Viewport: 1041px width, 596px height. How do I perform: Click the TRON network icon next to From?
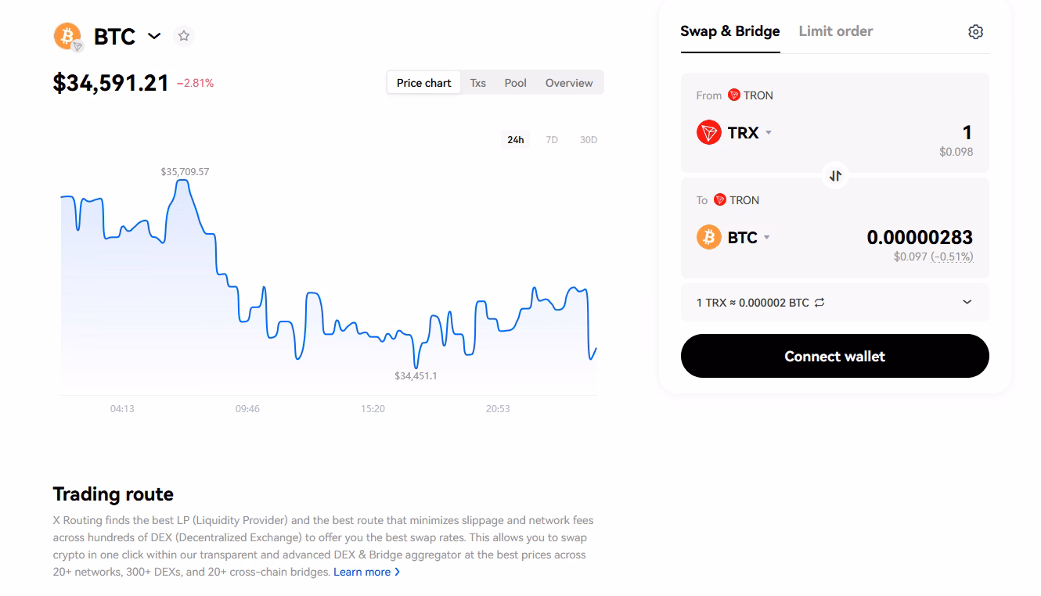pyautogui.click(x=734, y=95)
